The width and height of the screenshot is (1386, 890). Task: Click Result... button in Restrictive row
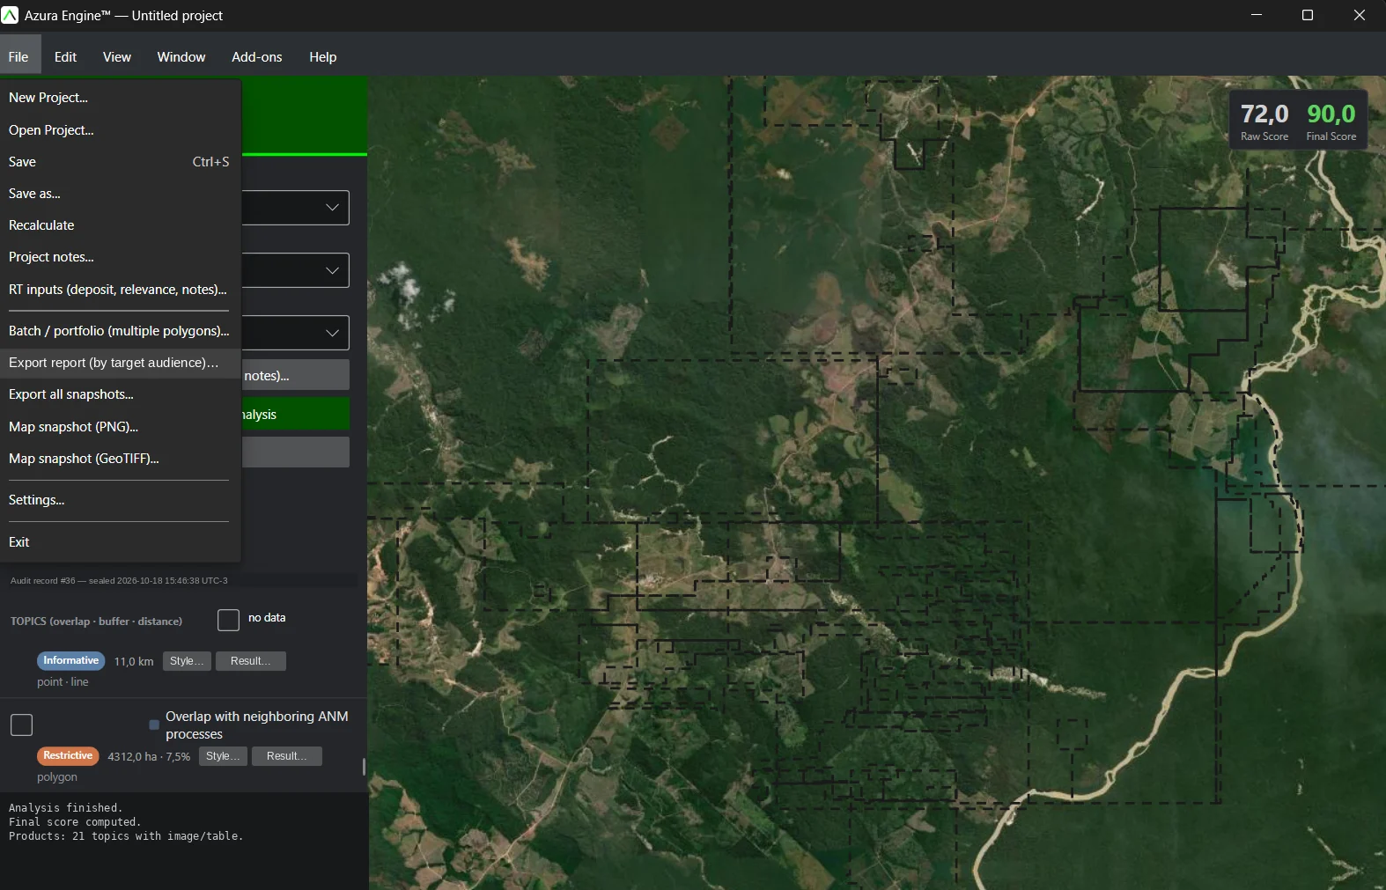pos(287,756)
